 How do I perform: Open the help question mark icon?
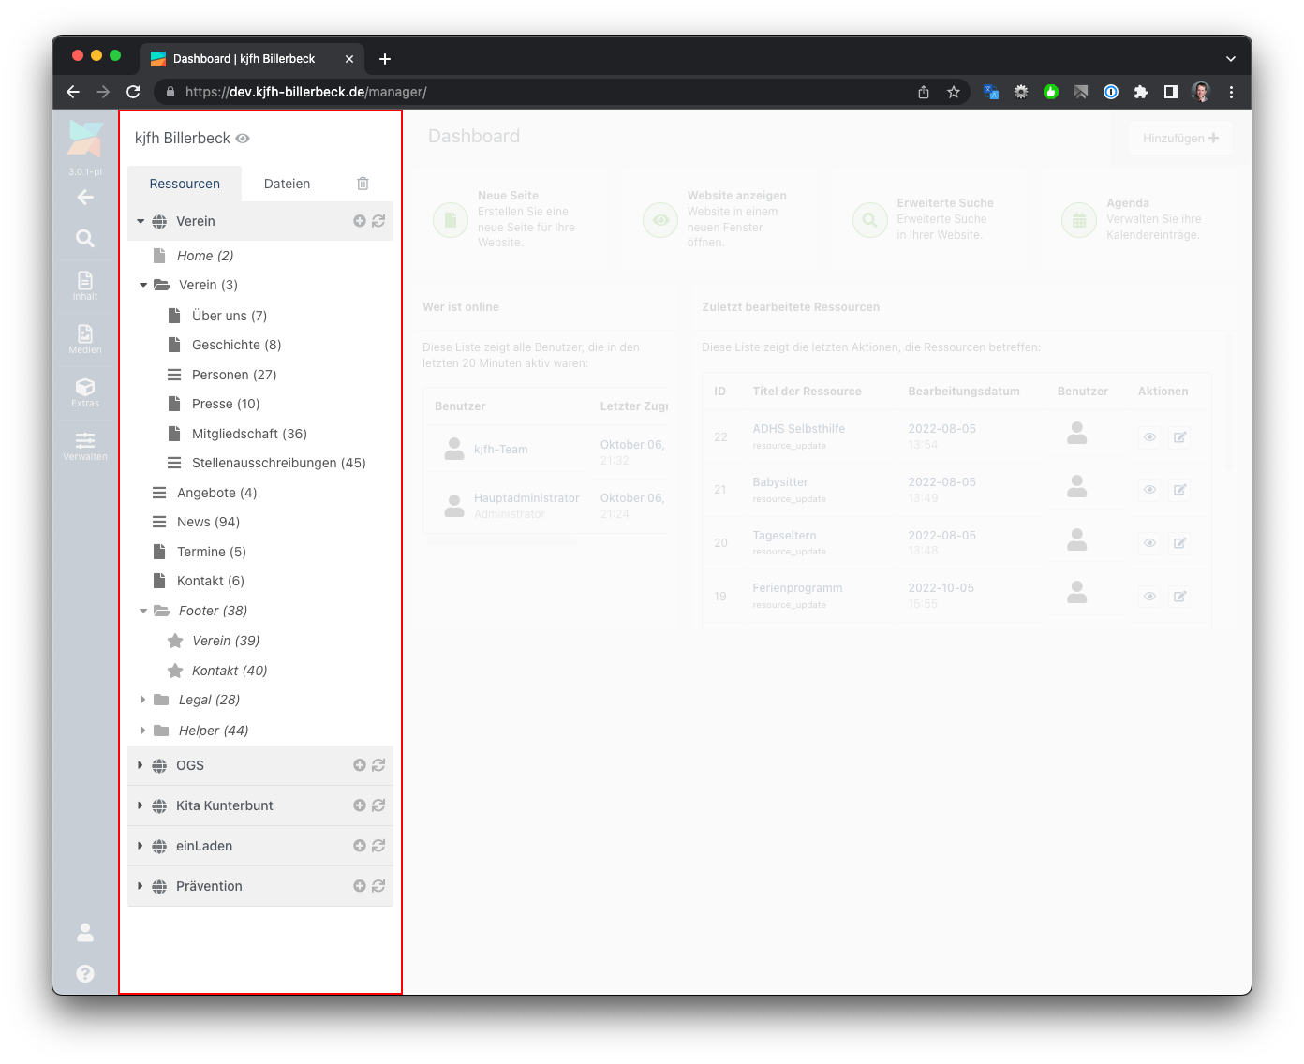85,973
